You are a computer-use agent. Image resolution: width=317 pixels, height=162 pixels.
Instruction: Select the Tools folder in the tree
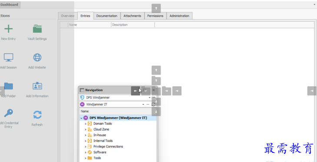(97, 158)
